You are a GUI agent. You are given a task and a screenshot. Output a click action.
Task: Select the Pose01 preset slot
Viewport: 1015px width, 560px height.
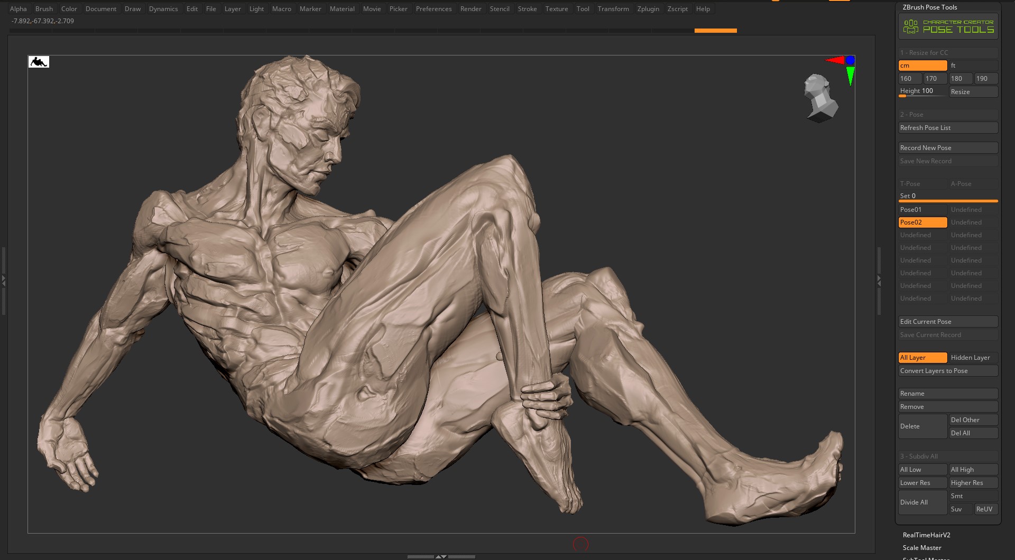922,210
